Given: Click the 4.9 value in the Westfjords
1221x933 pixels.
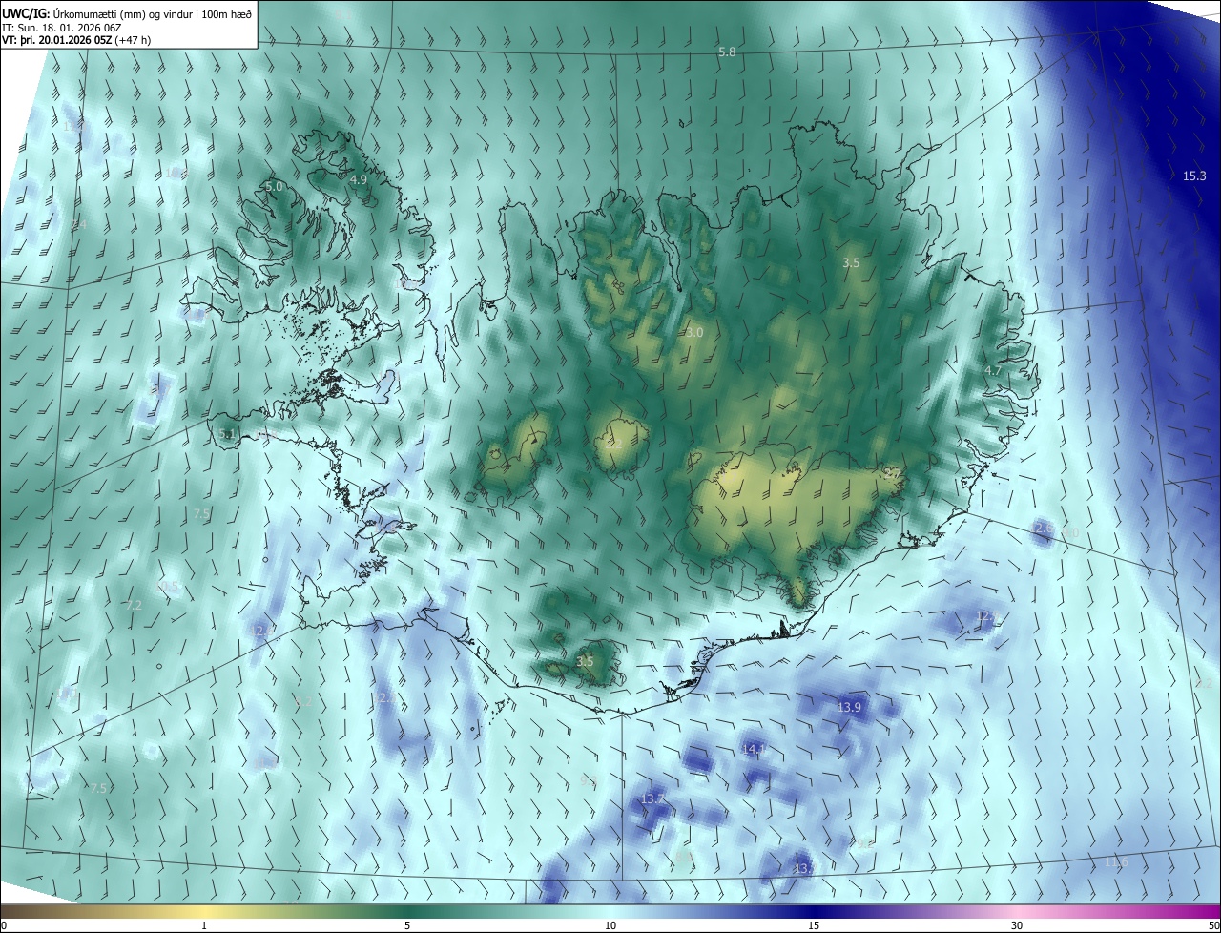Looking at the screenshot, I should tap(358, 179).
